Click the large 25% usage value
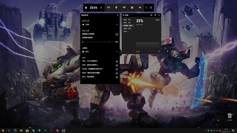The height and width of the screenshot is (133, 237). [x=140, y=21]
